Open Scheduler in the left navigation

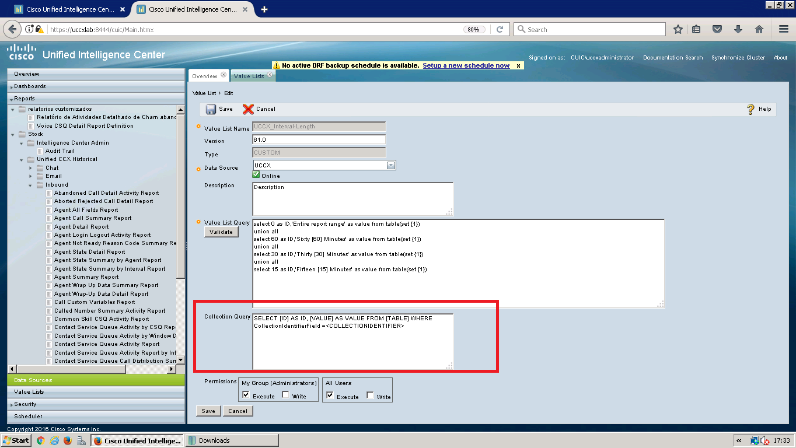pyautogui.click(x=96, y=416)
